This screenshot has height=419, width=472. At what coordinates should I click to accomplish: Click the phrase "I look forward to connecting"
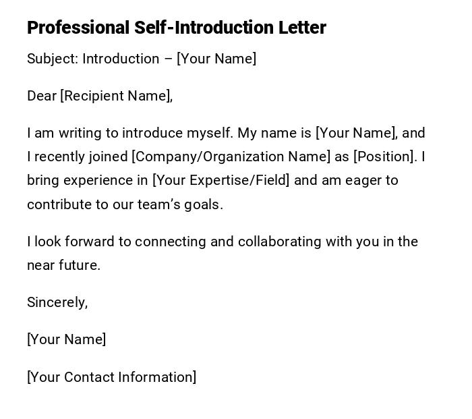coord(116,242)
